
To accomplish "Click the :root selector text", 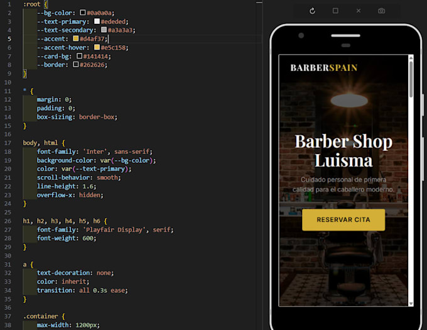I will (x=31, y=4).
